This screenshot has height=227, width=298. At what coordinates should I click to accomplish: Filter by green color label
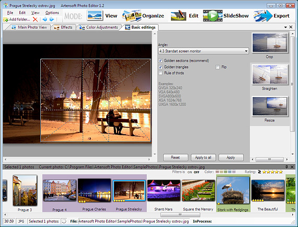click(x=225, y=172)
